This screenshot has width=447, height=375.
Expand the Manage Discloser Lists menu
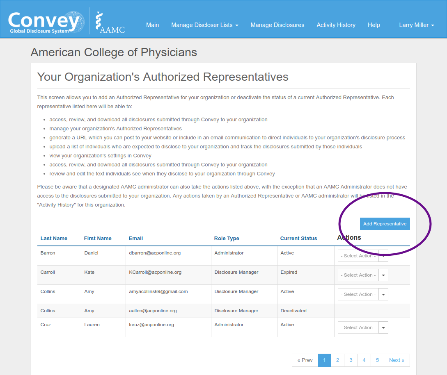point(205,25)
